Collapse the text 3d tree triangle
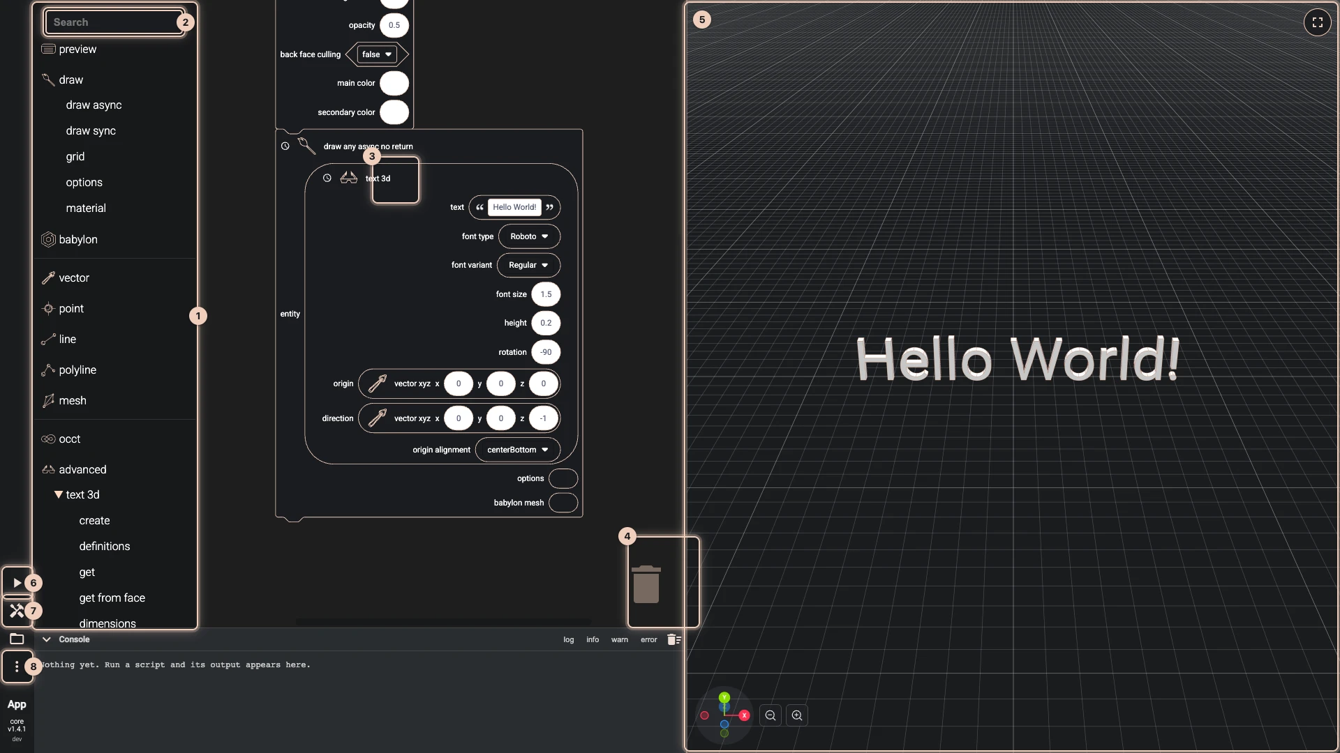Viewport: 1340px width, 753px height. coord(59,495)
